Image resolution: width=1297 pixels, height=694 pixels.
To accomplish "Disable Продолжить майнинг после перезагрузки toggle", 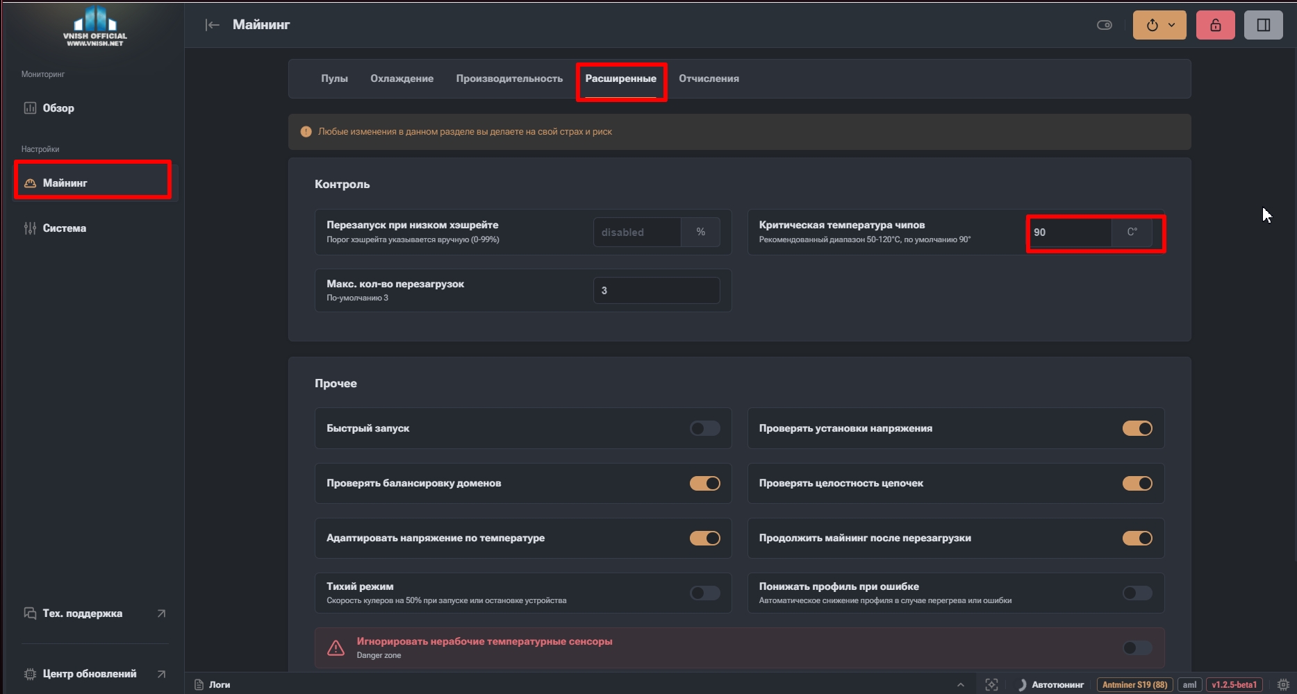I will tap(1137, 538).
